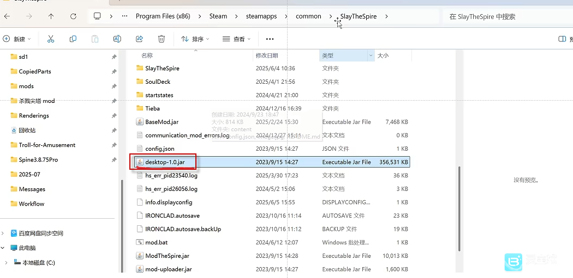Expand 百度网盘同步空间 tree node

(4, 233)
